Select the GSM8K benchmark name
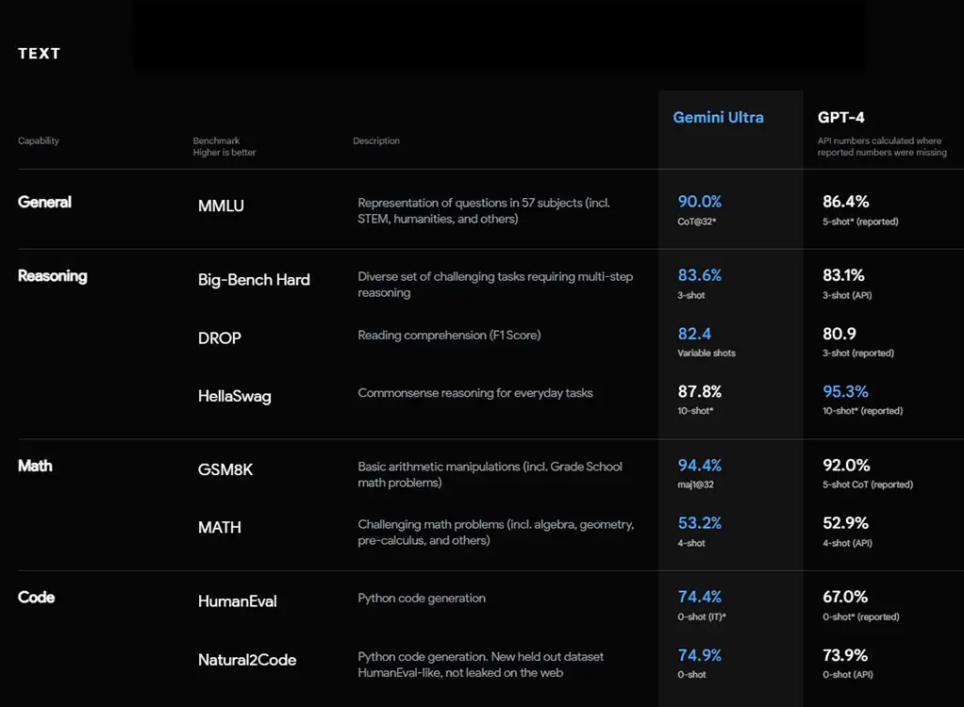The image size is (964, 707). pyautogui.click(x=225, y=469)
